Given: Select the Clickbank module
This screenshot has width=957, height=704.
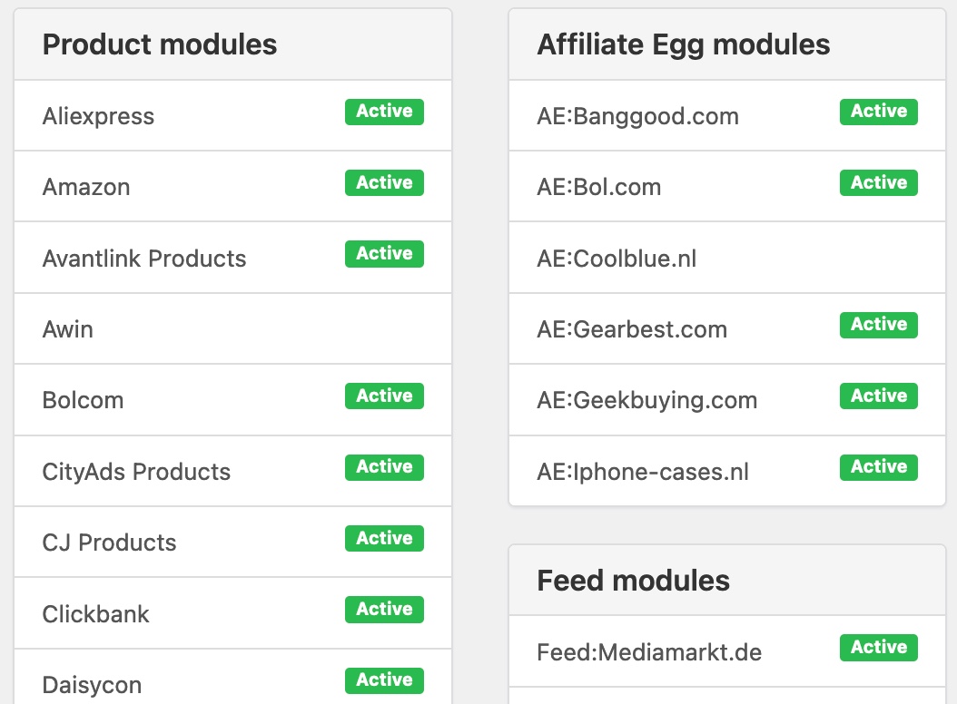Looking at the screenshot, I should pyautogui.click(x=95, y=614).
